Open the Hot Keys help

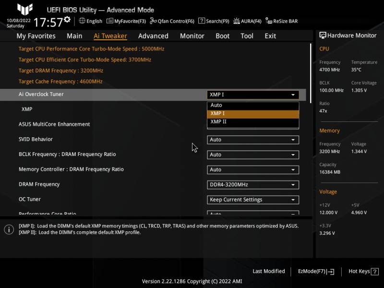[363, 271]
